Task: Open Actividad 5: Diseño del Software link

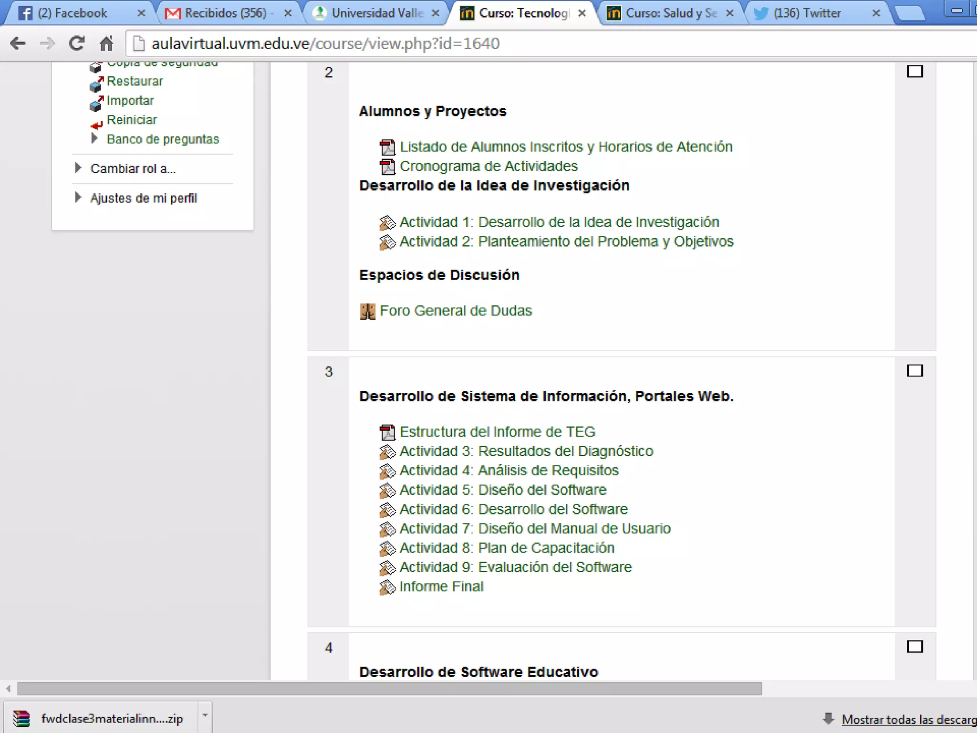Action: click(x=502, y=490)
